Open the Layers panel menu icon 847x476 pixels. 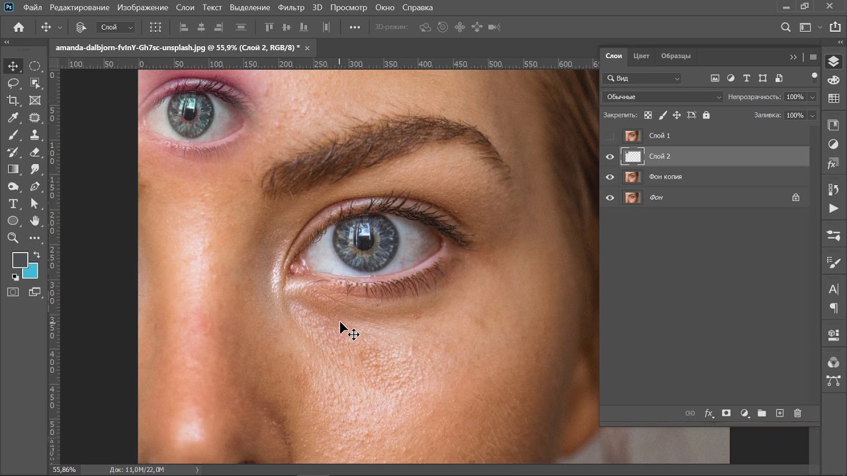(813, 57)
